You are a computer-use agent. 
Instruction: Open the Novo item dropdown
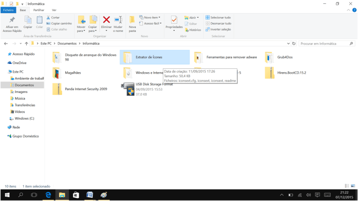[x=150, y=17]
